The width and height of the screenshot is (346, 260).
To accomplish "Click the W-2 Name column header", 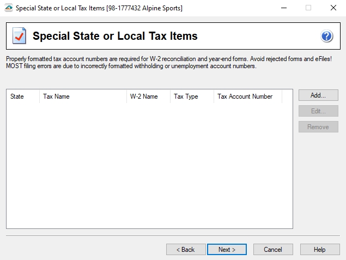I will click(x=148, y=96).
